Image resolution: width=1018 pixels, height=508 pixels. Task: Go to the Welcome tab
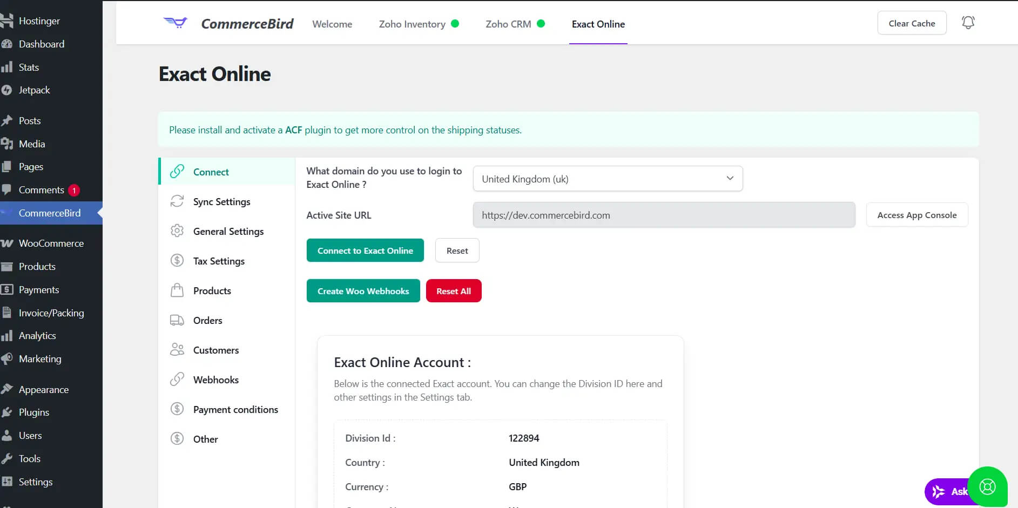332,24
